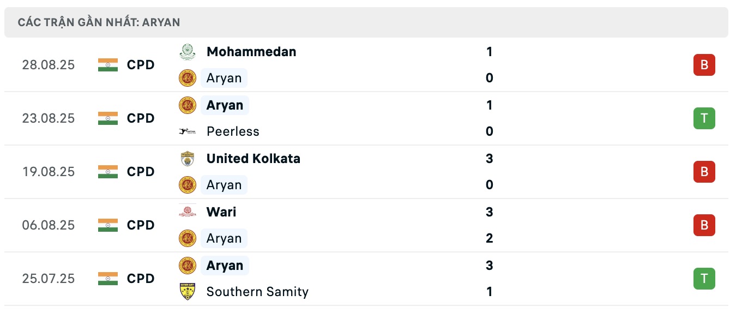Click Aryan crest in 28.08.25 match
The height and width of the screenshot is (313, 736).
(188, 78)
